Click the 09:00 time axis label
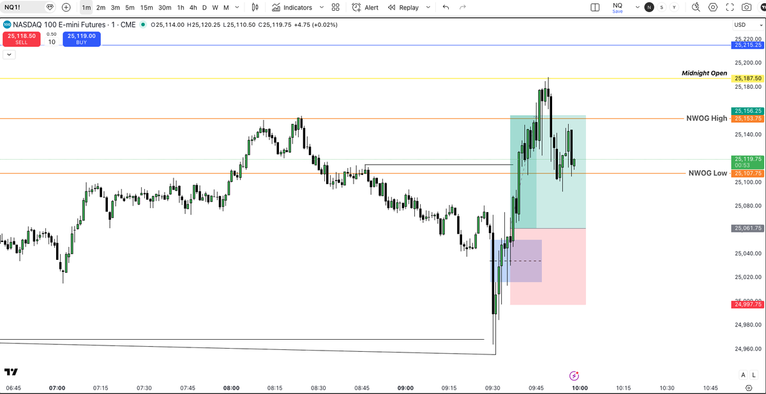Image resolution: width=766 pixels, height=394 pixels. (x=405, y=388)
